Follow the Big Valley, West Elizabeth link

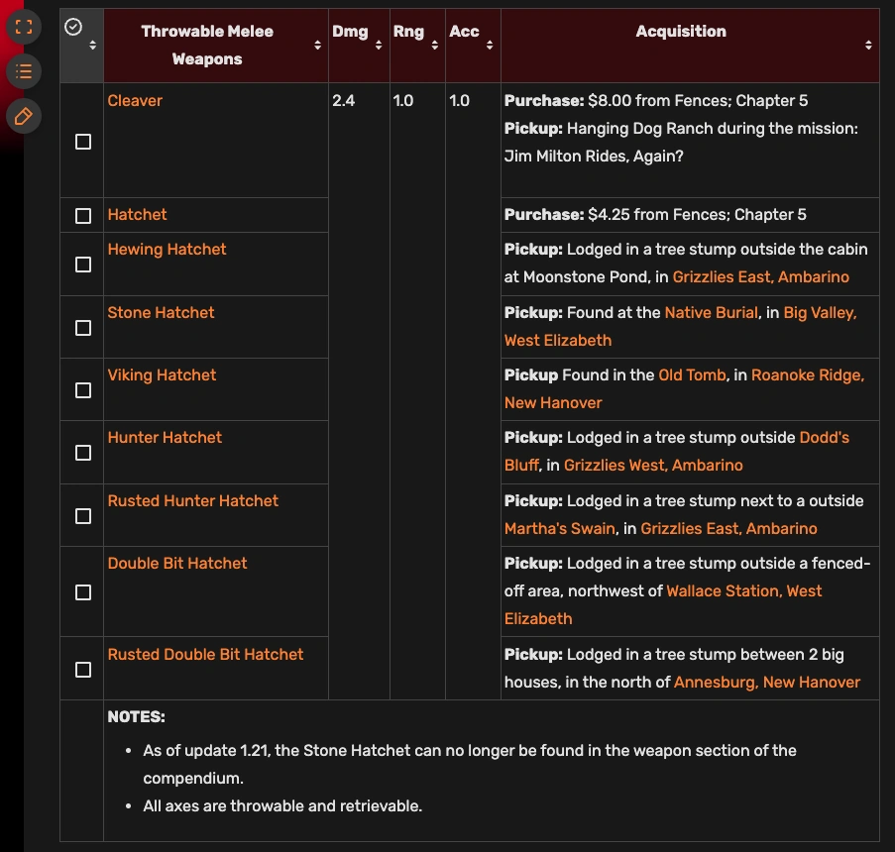[x=680, y=327]
